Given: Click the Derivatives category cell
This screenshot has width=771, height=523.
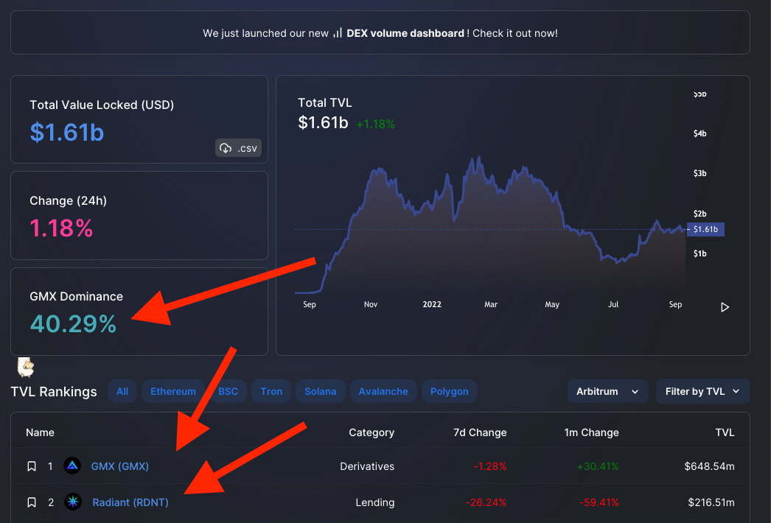Looking at the screenshot, I should 367,466.
